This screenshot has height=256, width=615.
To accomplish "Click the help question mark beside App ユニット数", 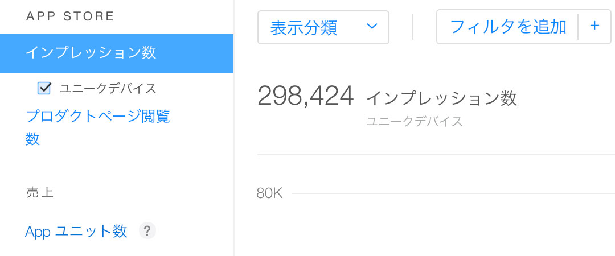I will tap(147, 231).
